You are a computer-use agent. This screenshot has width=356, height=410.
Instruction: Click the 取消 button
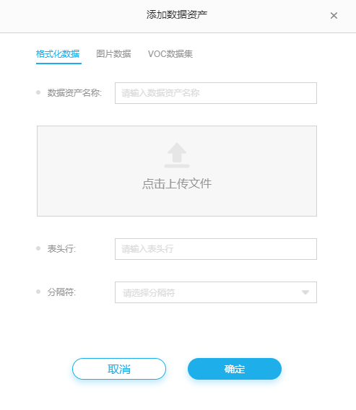click(x=119, y=369)
